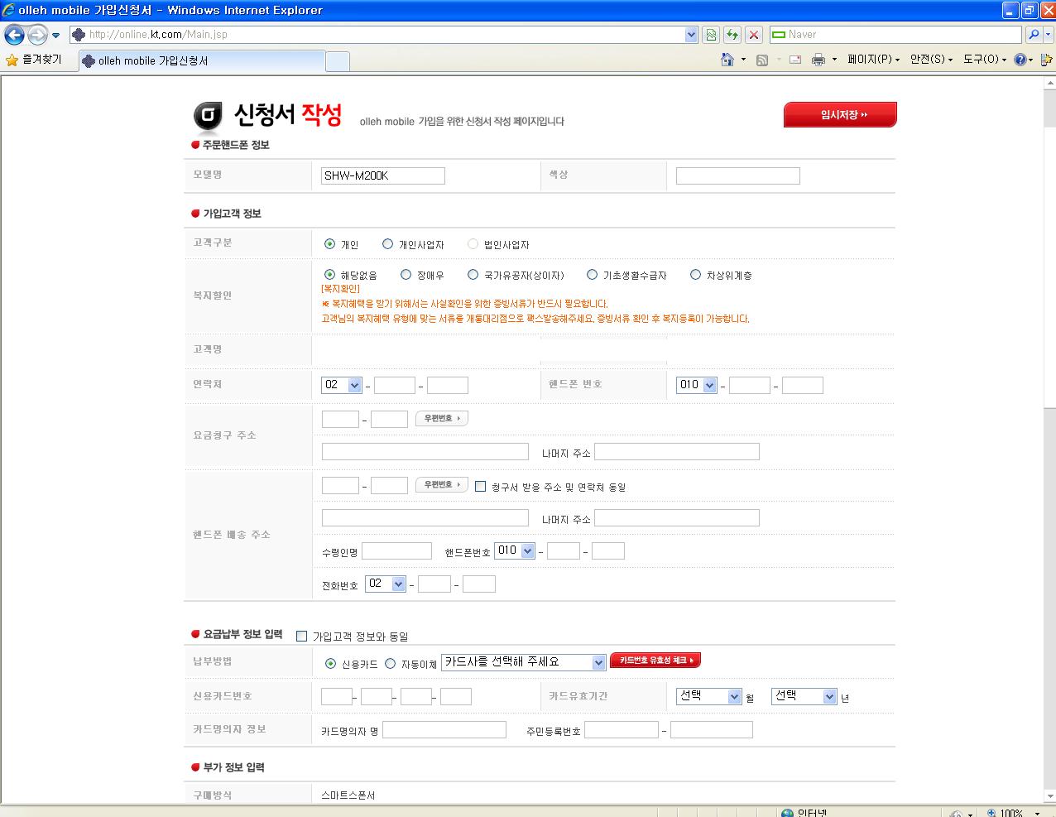Select the olleh mobile 가입신청서 tab
Image resolution: width=1056 pixels, height=817 pixels.
[x=202, y=61]
